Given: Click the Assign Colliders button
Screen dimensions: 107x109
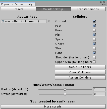Looking at the screenshot, I should point(80,78).
